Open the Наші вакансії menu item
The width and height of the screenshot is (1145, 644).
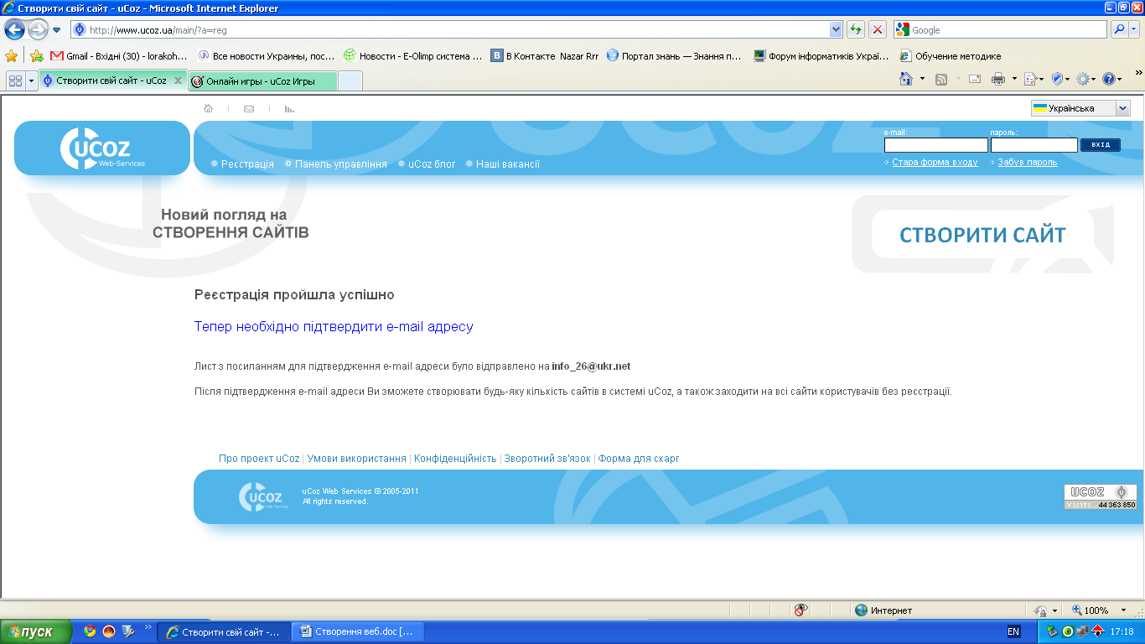tap(508, 164)
